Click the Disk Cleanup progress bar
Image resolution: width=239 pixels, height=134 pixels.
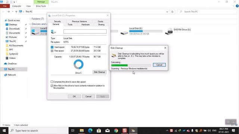(131, 66)
